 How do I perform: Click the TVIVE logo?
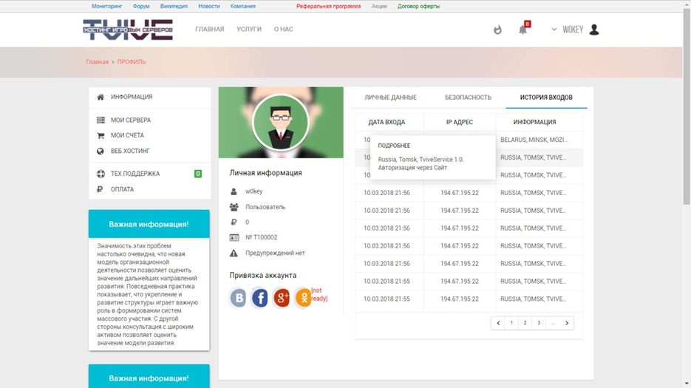[128, 30]
